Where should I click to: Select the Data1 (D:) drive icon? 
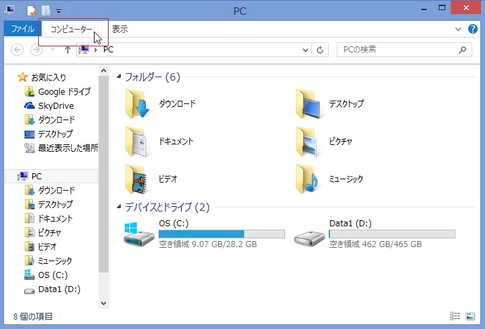pyautogui.click(x=309, y=239)
